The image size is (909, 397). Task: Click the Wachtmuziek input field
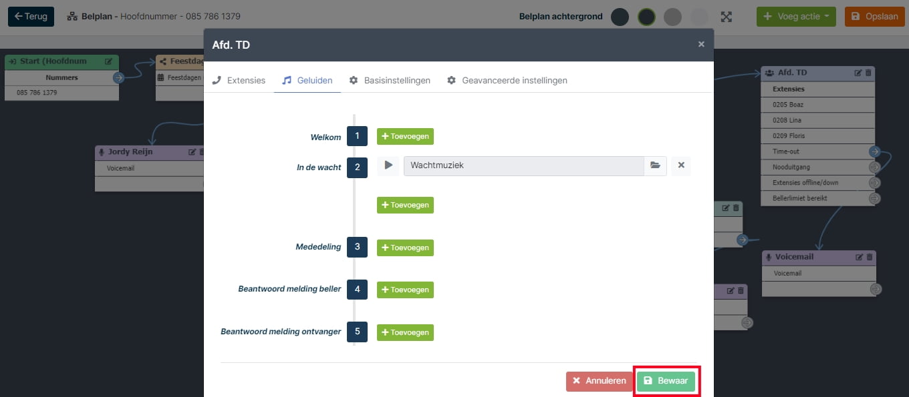[523, 165]
